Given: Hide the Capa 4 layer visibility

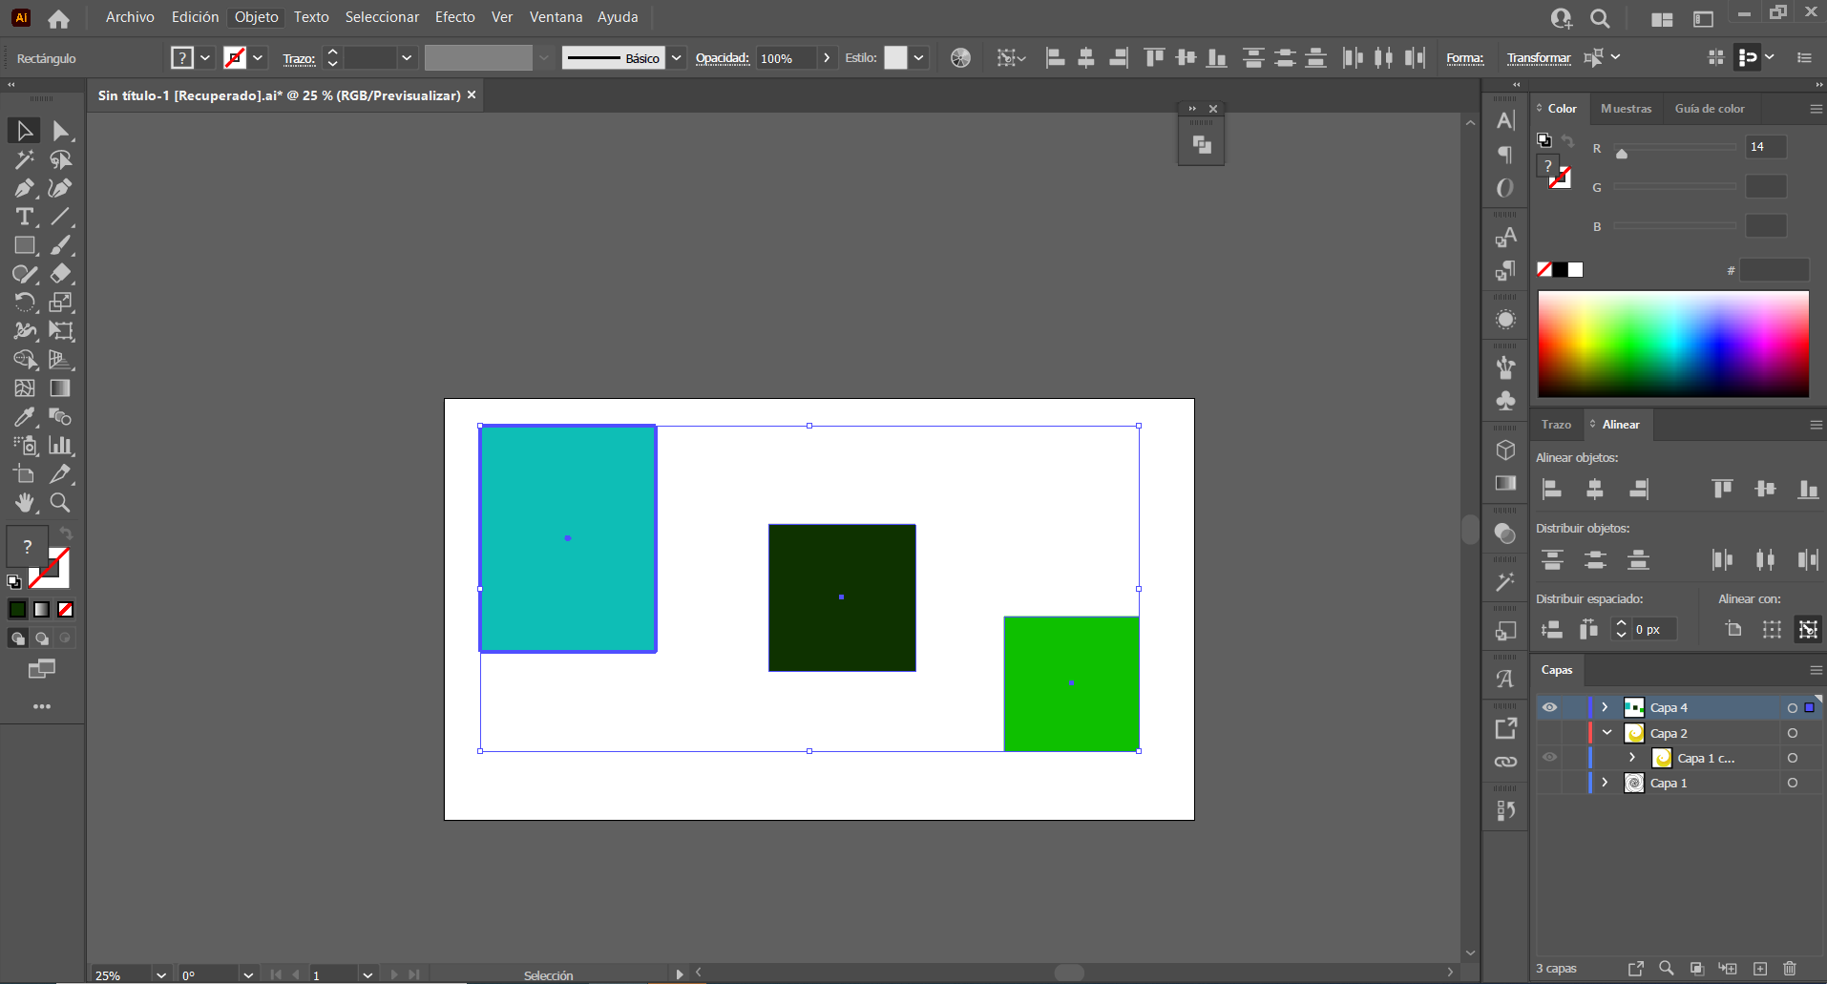Looking at the screenshot, I should coord(1550,706).
